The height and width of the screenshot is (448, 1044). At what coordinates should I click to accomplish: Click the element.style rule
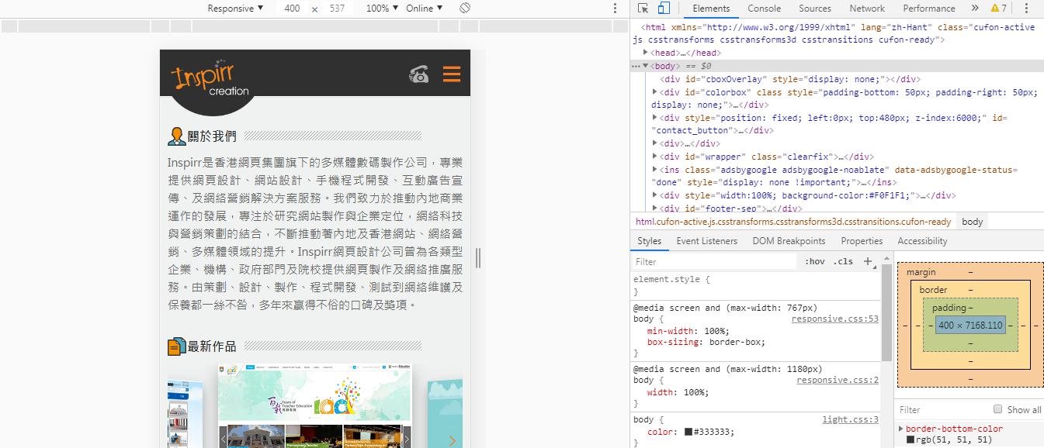pos(671,279)
